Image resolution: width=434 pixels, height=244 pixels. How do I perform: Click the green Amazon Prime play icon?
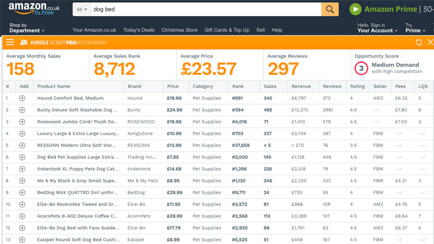tap(355, 9)
